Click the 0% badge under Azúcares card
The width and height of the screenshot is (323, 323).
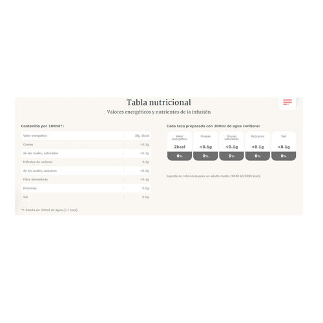(x=258, y=156)
